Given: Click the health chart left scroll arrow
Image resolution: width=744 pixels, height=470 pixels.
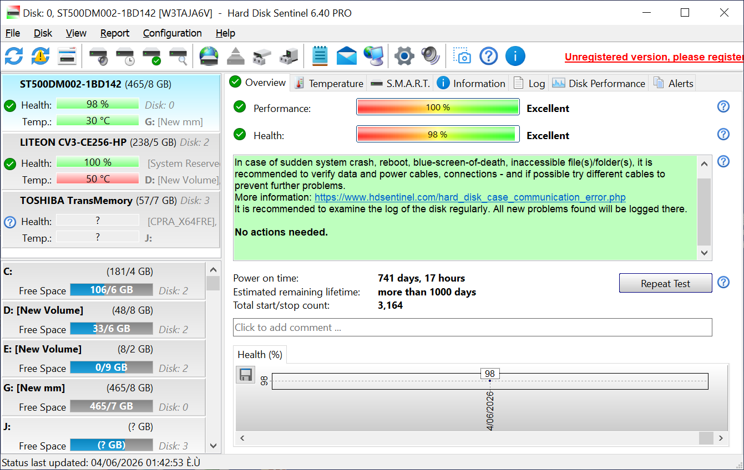Looking at the screenshot, I should tap(242, 438).
